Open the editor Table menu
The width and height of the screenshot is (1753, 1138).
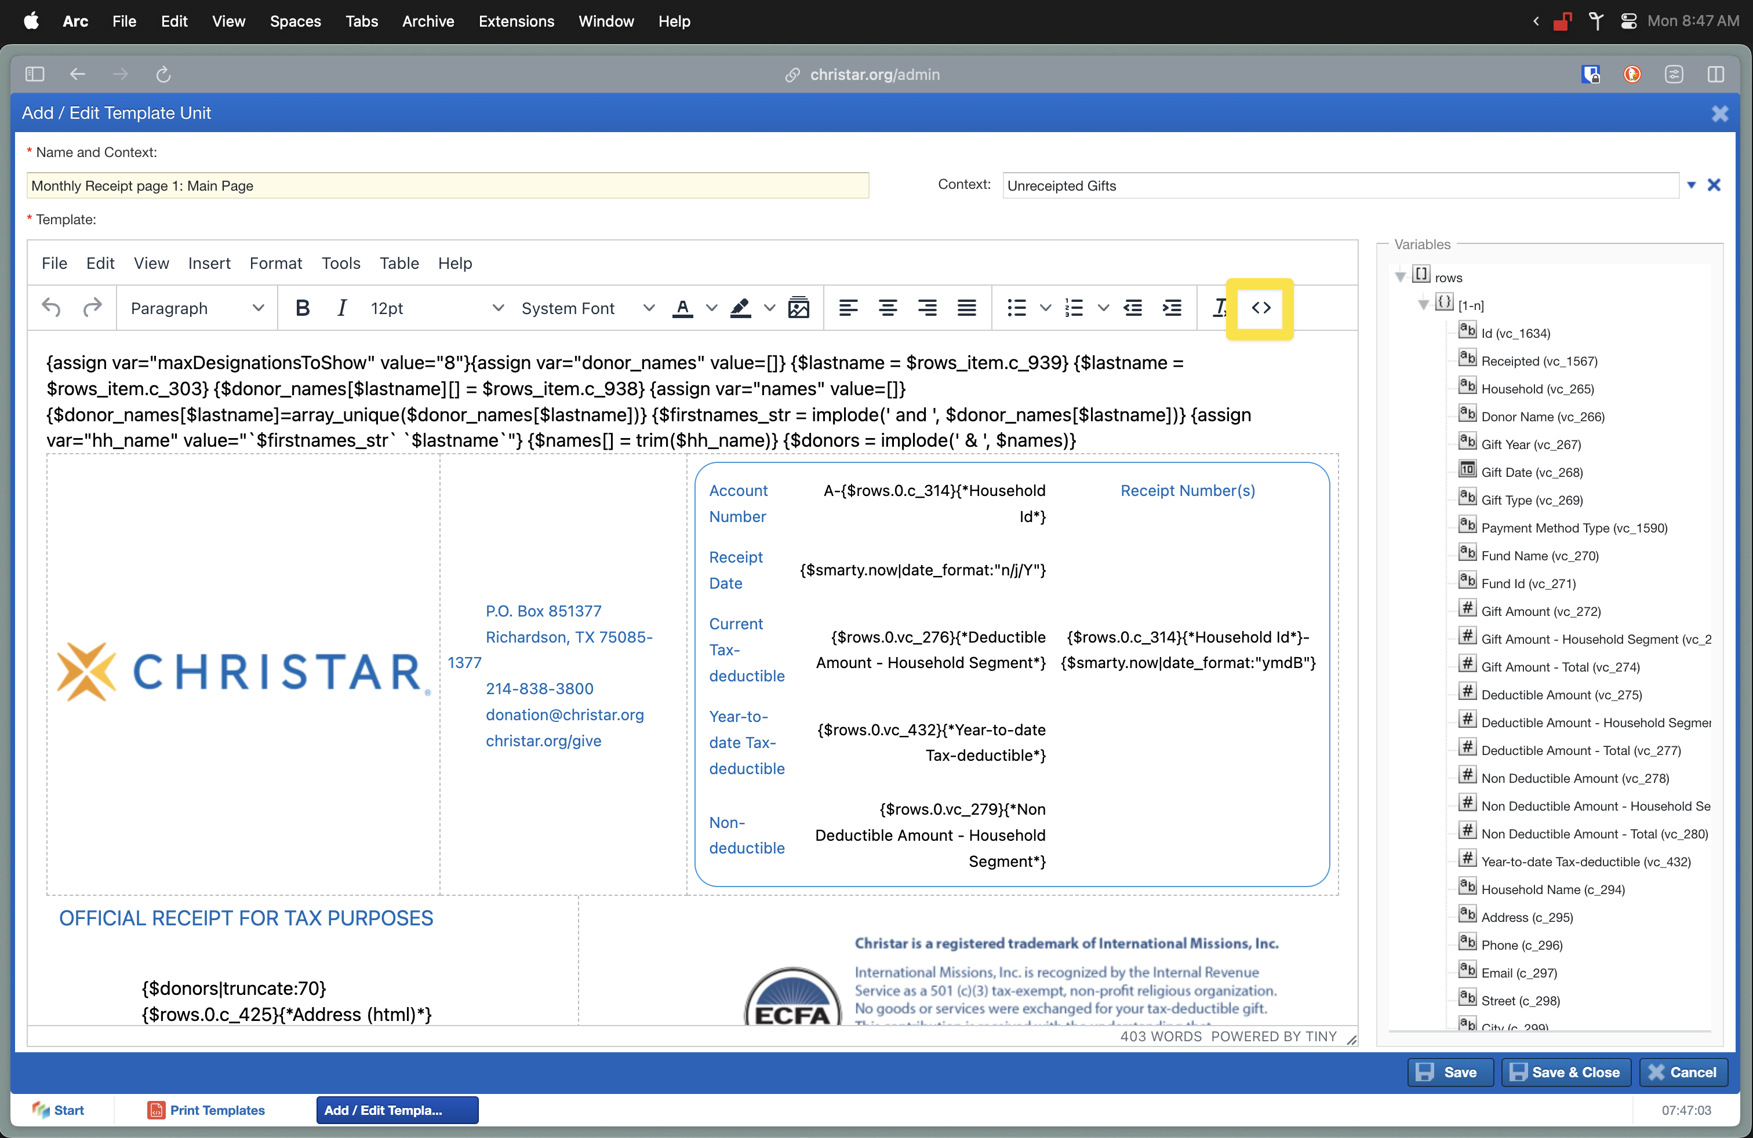click(398, 263)
